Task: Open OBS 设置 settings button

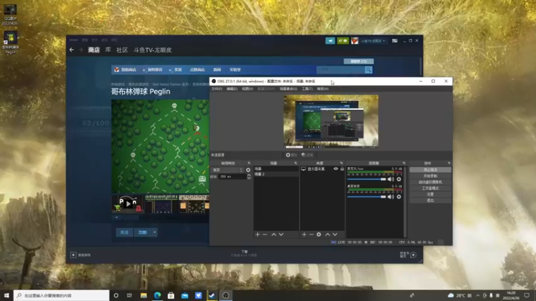Action: pyautogui.click(x=430, y=194)
